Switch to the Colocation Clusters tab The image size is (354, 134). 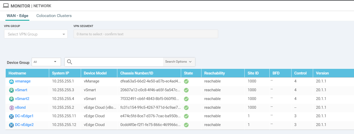(54, 16)
